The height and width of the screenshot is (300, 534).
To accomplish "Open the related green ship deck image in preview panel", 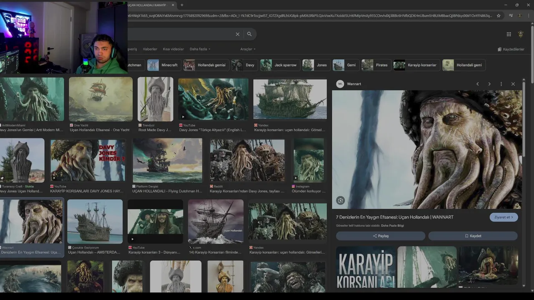I will point(427,267).
